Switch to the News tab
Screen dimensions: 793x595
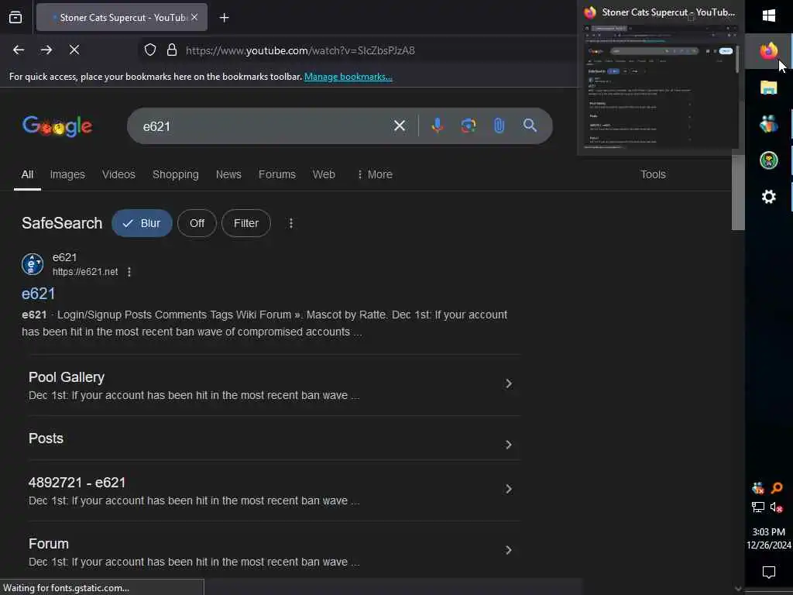pos(228,174)
